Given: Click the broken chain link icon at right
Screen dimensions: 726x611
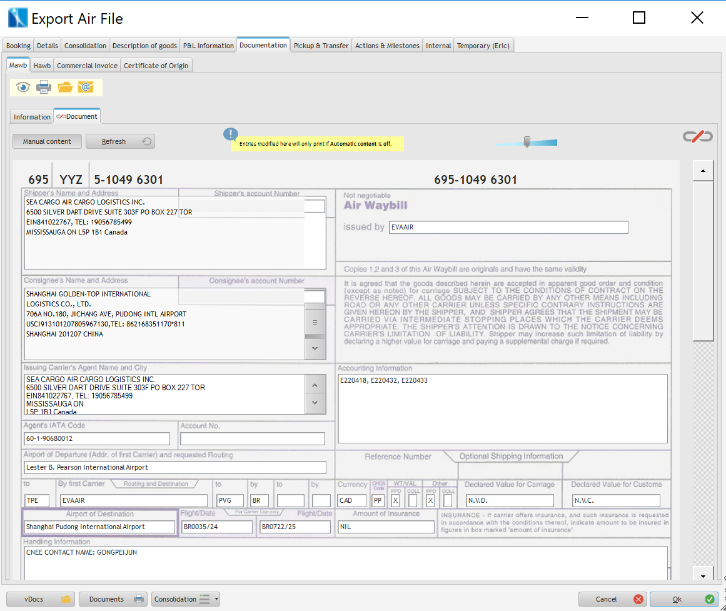Looking at the screenshot, I should point(697,136).
